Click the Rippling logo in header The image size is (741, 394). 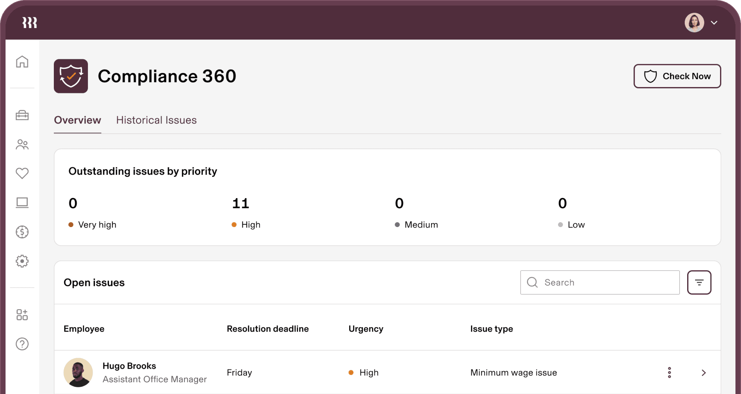pyautogui.click(x=30, y=23)
